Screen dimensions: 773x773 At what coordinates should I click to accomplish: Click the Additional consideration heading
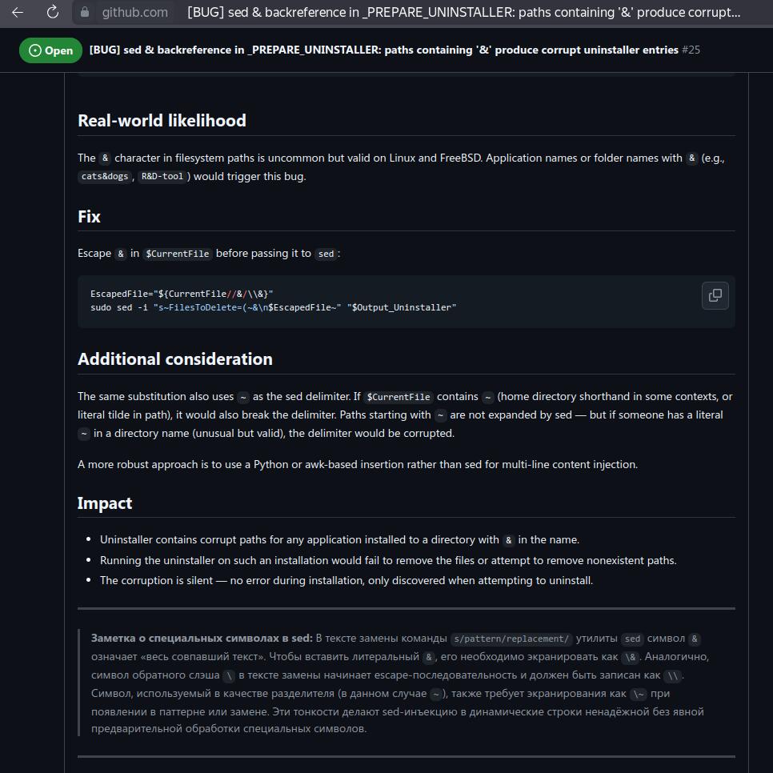[x=175, y=358]
